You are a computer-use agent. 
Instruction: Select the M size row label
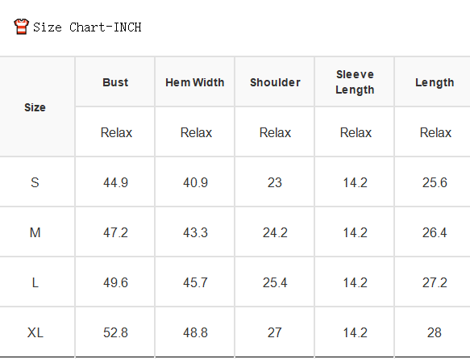point(35,232)
